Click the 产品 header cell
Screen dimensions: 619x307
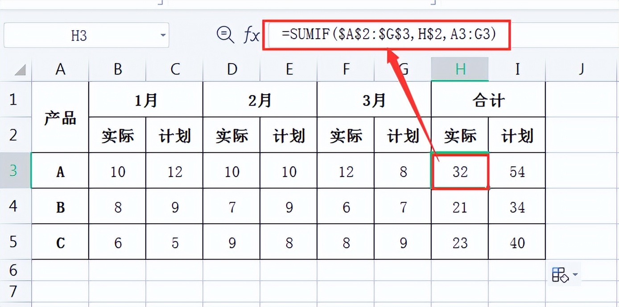pyautogui.click(x=60, y=118)
